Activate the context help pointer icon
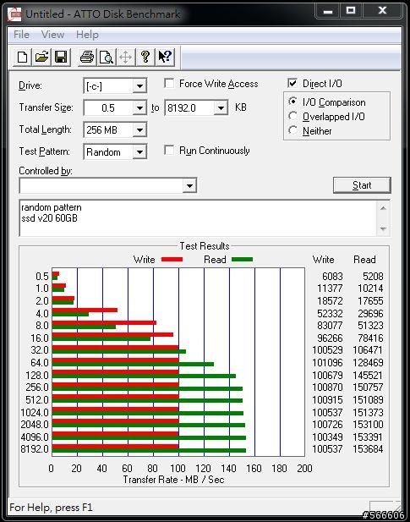This screenshot has width=410, height=522. 165,57
